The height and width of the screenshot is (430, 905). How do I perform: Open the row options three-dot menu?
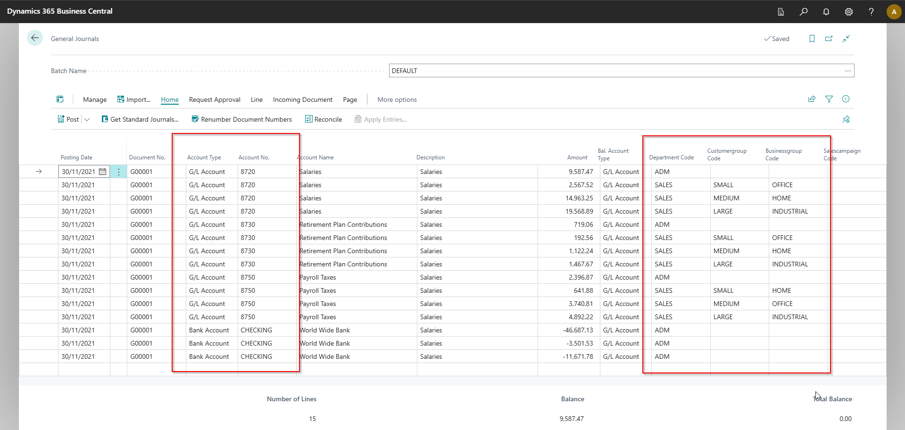tap(119, 172)
